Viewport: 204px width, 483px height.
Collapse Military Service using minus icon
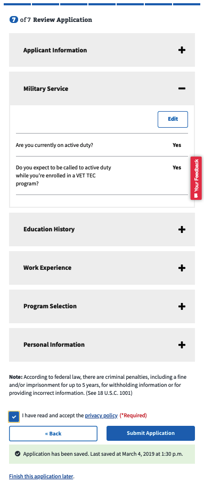pos(182,88)
